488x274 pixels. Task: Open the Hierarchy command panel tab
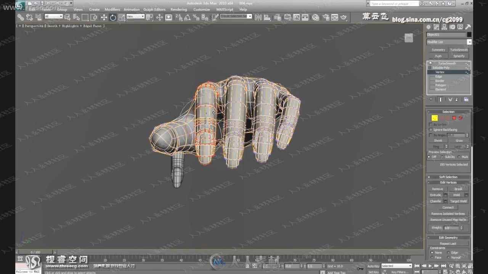click(x=445, y=27)
